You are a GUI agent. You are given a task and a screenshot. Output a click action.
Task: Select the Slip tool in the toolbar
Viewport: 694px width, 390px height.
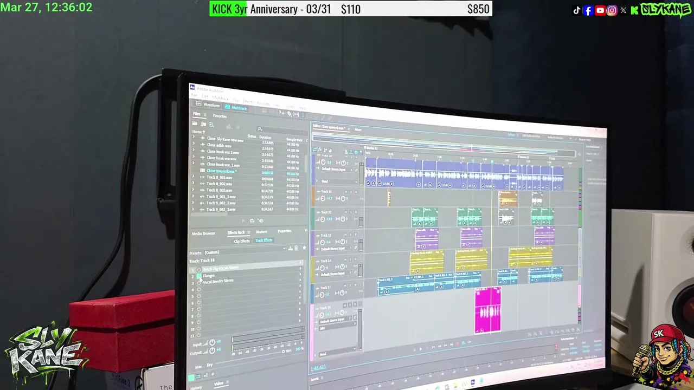pos(296,114)
